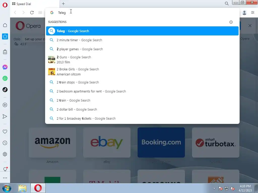Screen dimensions: 258x193
Task: Click the muted volume tray icon
Action: (233, 188)
